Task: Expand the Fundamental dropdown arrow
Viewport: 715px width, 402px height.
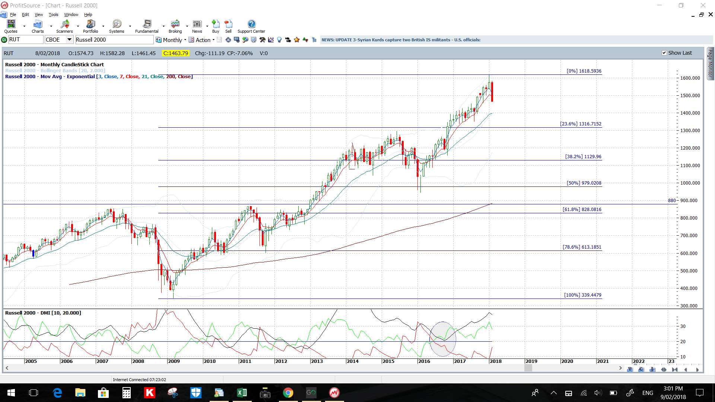Action: [163, 26]
